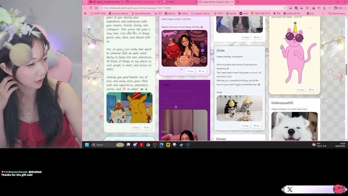Image resolution: width=348 pixels, height=196 pixels.
Task: Open the tyongeee octopus birthday artwork
Action: (x=184, y=48)
